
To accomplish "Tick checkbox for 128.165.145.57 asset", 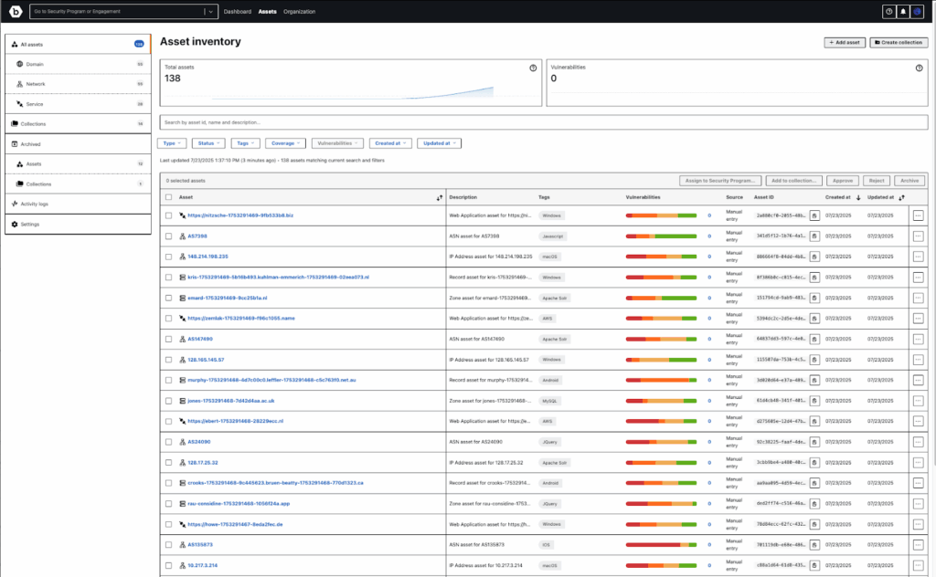I will tap(168, 360).
